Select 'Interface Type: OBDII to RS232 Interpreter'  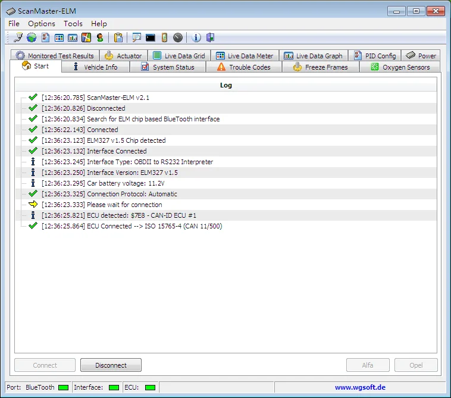[225, 162]
